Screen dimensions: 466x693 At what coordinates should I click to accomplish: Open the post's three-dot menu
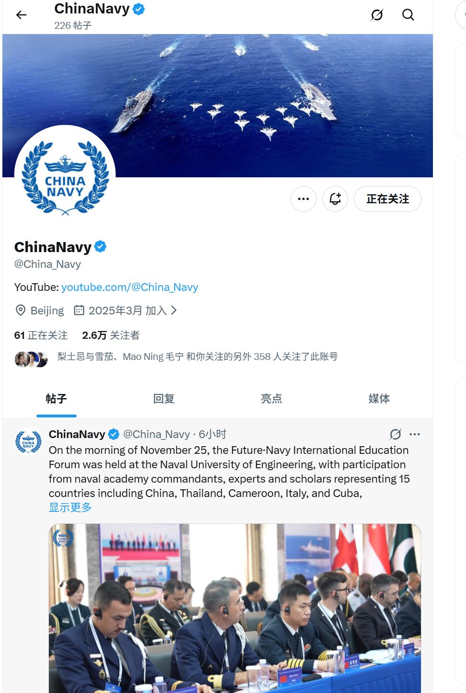(415, 434)
